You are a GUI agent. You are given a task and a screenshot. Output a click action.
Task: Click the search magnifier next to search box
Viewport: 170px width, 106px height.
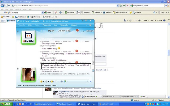pyautogui.click(x=166, y=6)
